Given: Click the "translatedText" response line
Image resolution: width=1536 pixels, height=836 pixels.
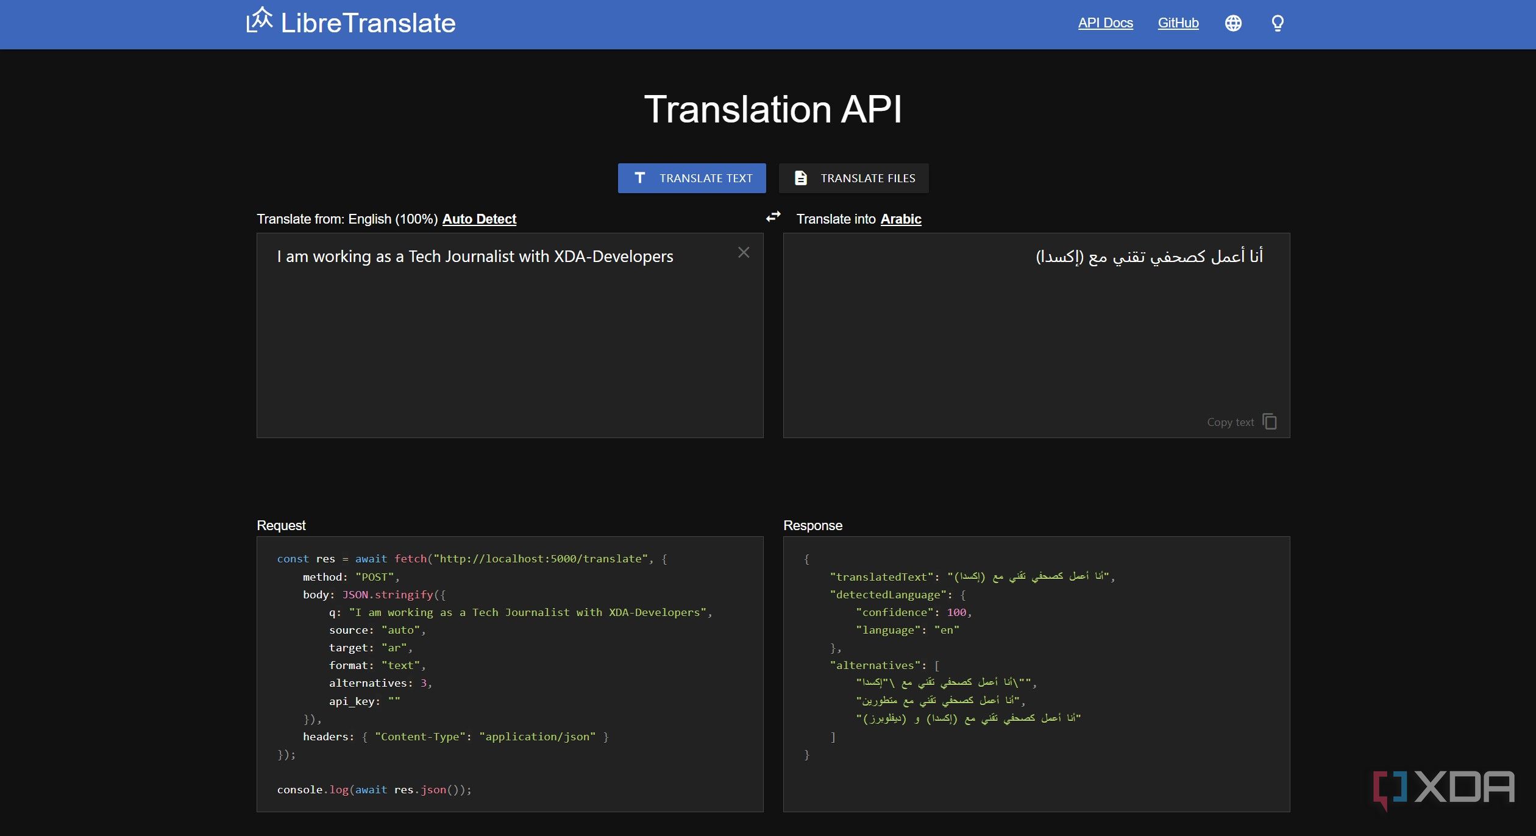Looking at the screenshot, I should coord(972,576).
